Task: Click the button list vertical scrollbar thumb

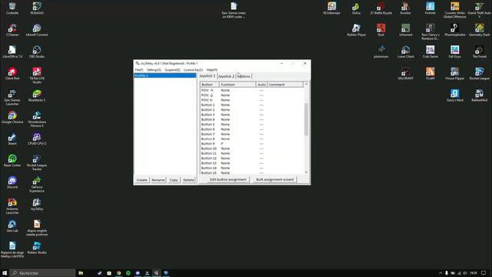Action: [306, 119]
